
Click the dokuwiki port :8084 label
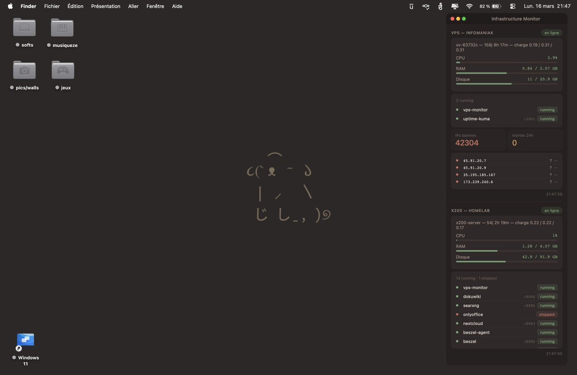tap(529, 297)
